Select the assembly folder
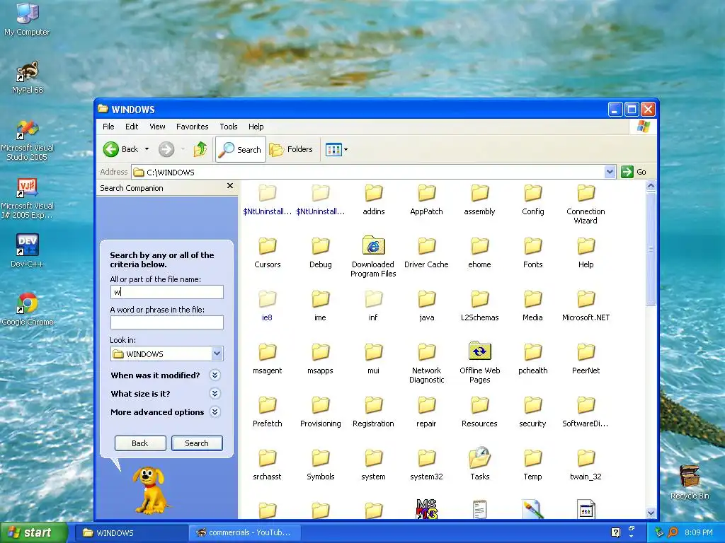 pos(479,199)
